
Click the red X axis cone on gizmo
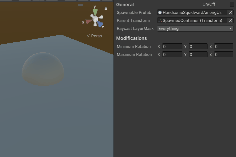(x=89, y=22)
